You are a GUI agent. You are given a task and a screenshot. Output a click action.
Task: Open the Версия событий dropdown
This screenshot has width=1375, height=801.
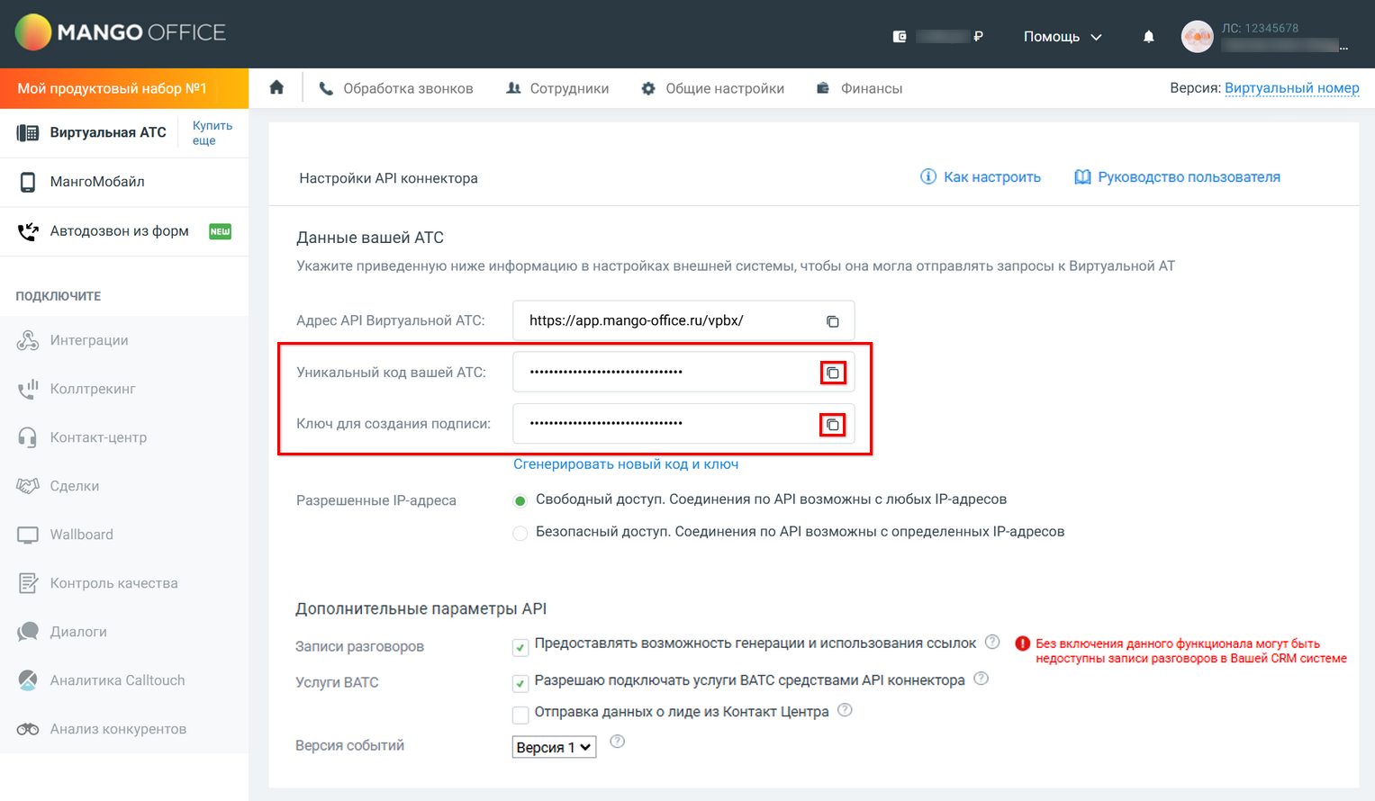(x=553, y=746)
